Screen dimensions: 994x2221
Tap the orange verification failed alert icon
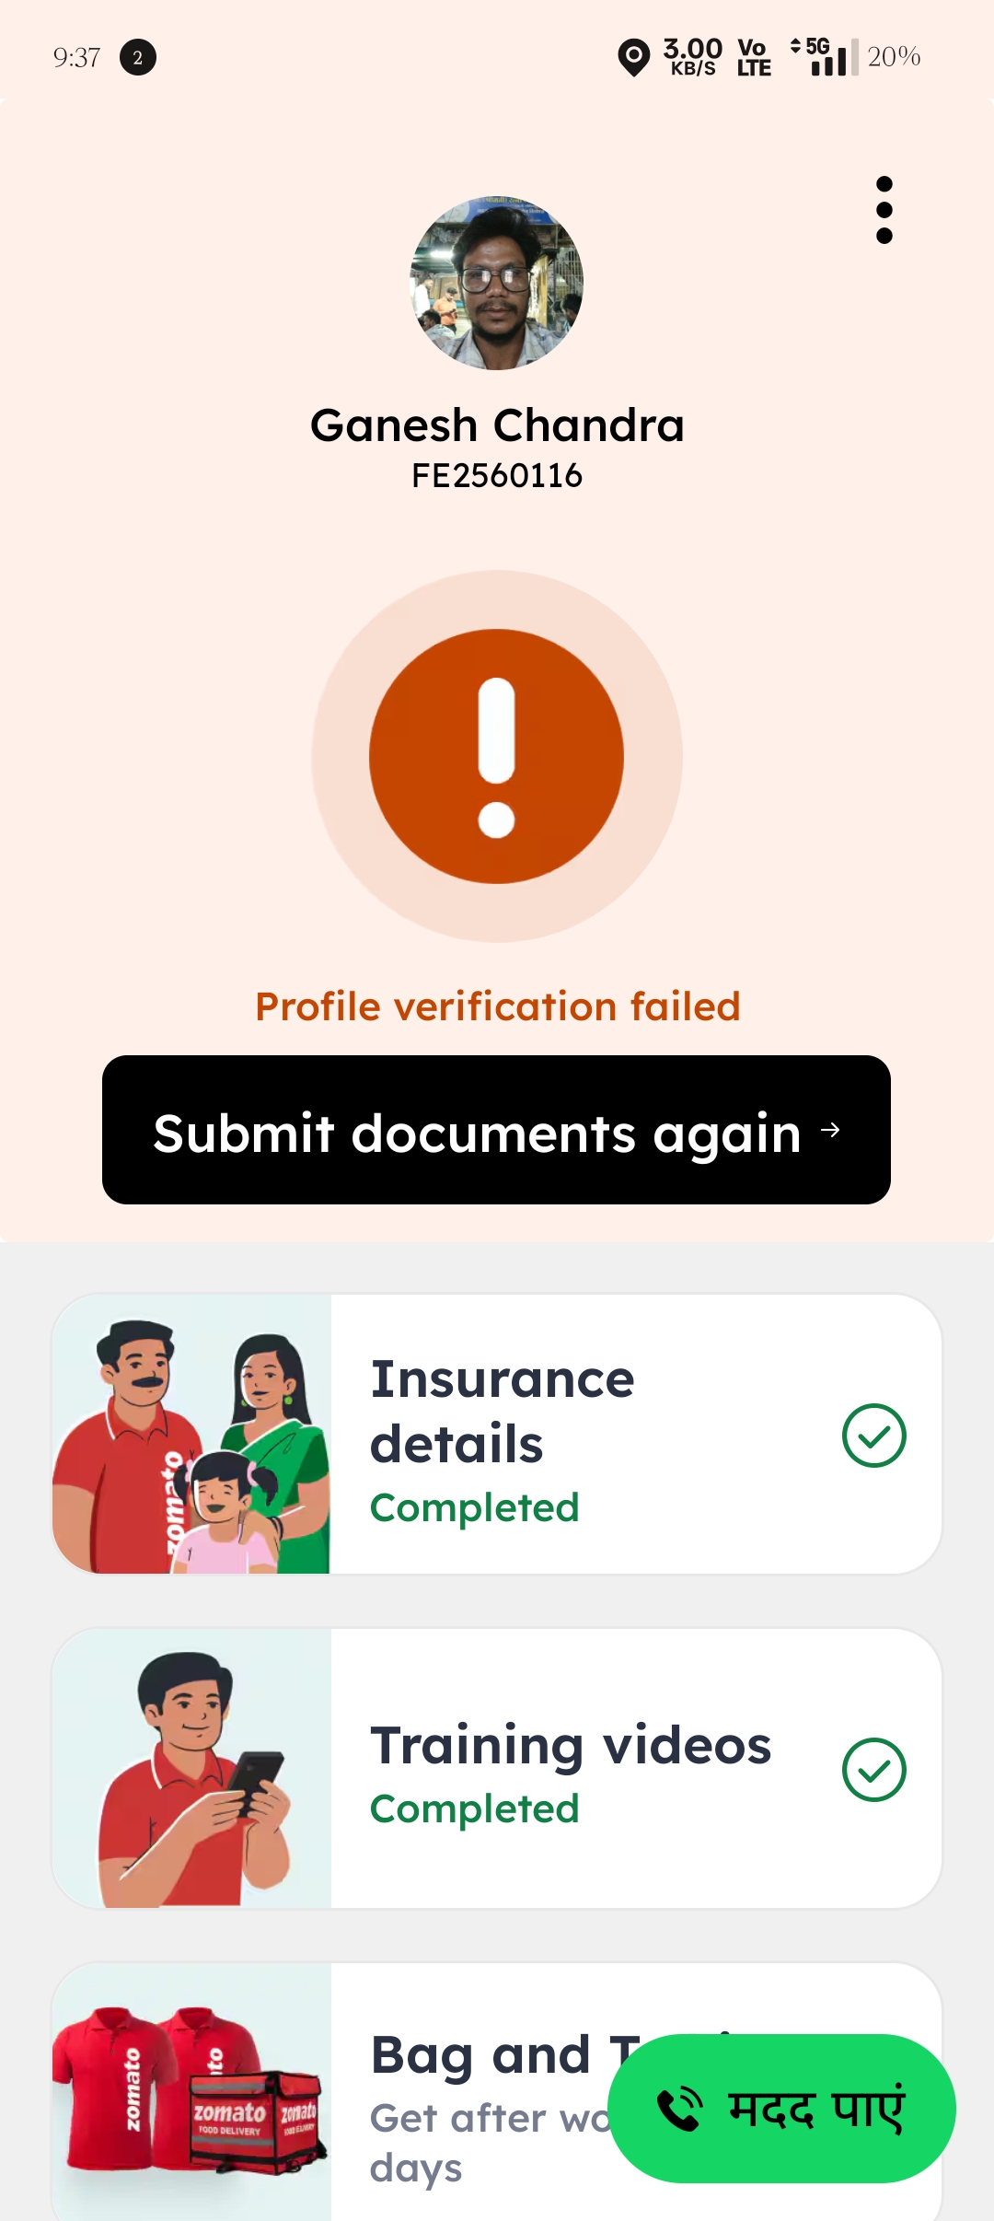click(x=497, y=756)
